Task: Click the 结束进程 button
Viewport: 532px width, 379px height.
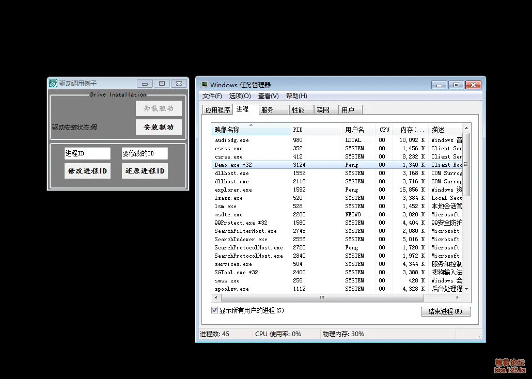Action: coord(446,311)
